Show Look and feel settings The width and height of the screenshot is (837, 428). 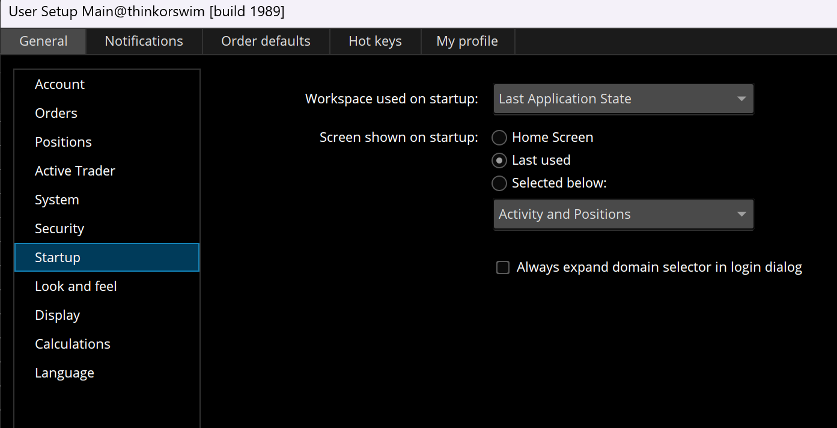point(76,287)
